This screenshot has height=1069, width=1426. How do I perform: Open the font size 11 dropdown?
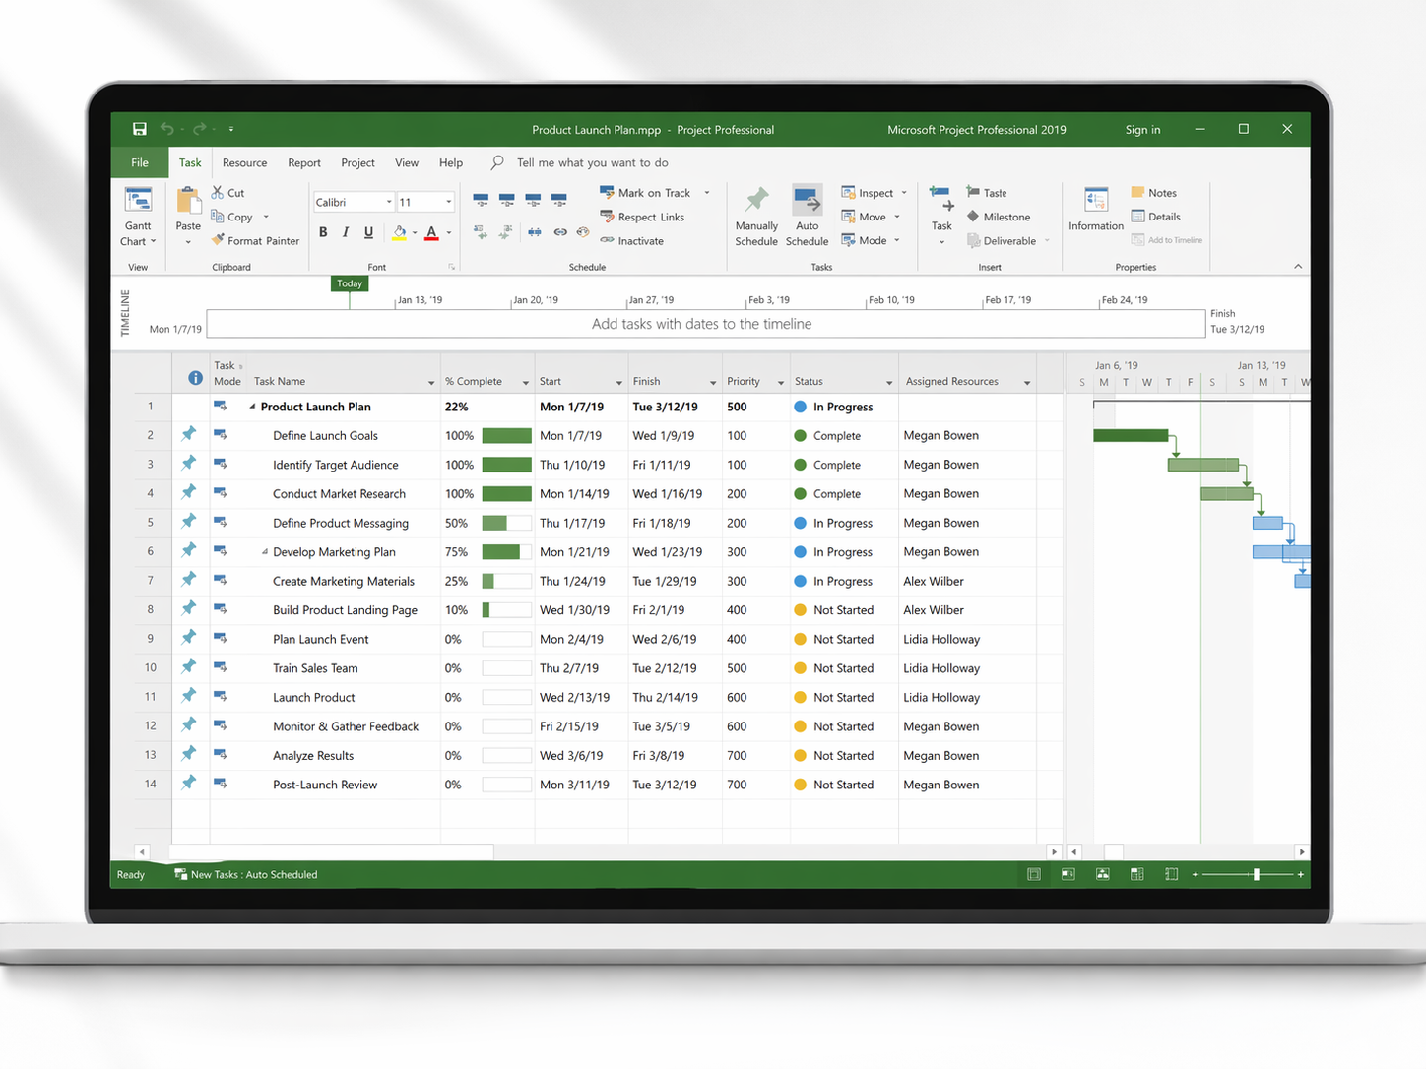[x=449, y=202]
